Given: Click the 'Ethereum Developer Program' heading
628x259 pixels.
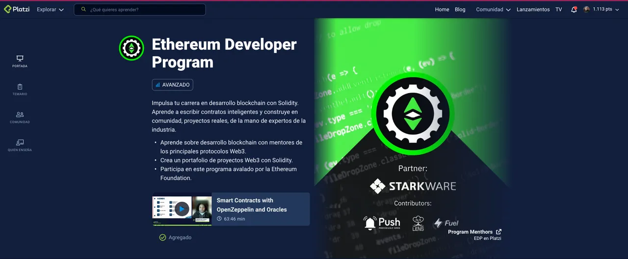Looking at the screenshot, I should pyautogui.click(x=224, y=53).
